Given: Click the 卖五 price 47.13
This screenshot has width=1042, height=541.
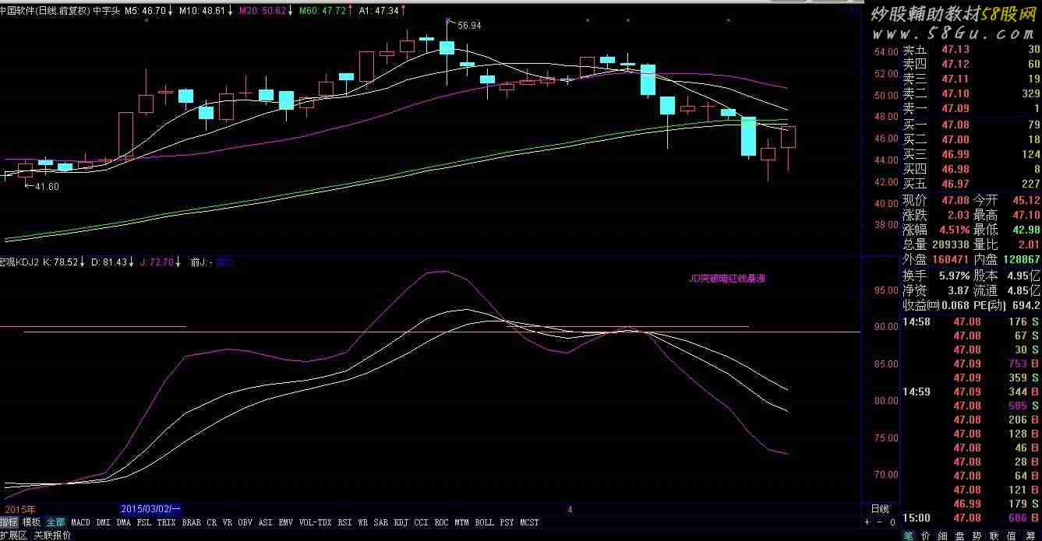Looking at the screenshot, I should (955, 50).
